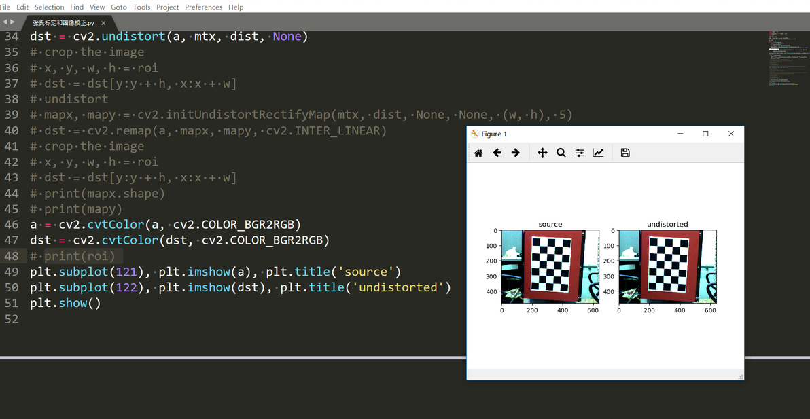The width and height of the screenshot is (810, 419).
Task: Click line number 48 in gutter
Action: (x=12, y=256)
